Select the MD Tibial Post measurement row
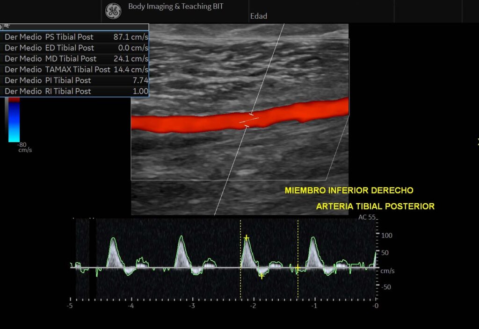The height and width of the screenshot is (329, 479). pos(75,59)
